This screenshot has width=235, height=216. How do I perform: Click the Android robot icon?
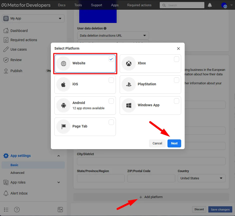63,105
